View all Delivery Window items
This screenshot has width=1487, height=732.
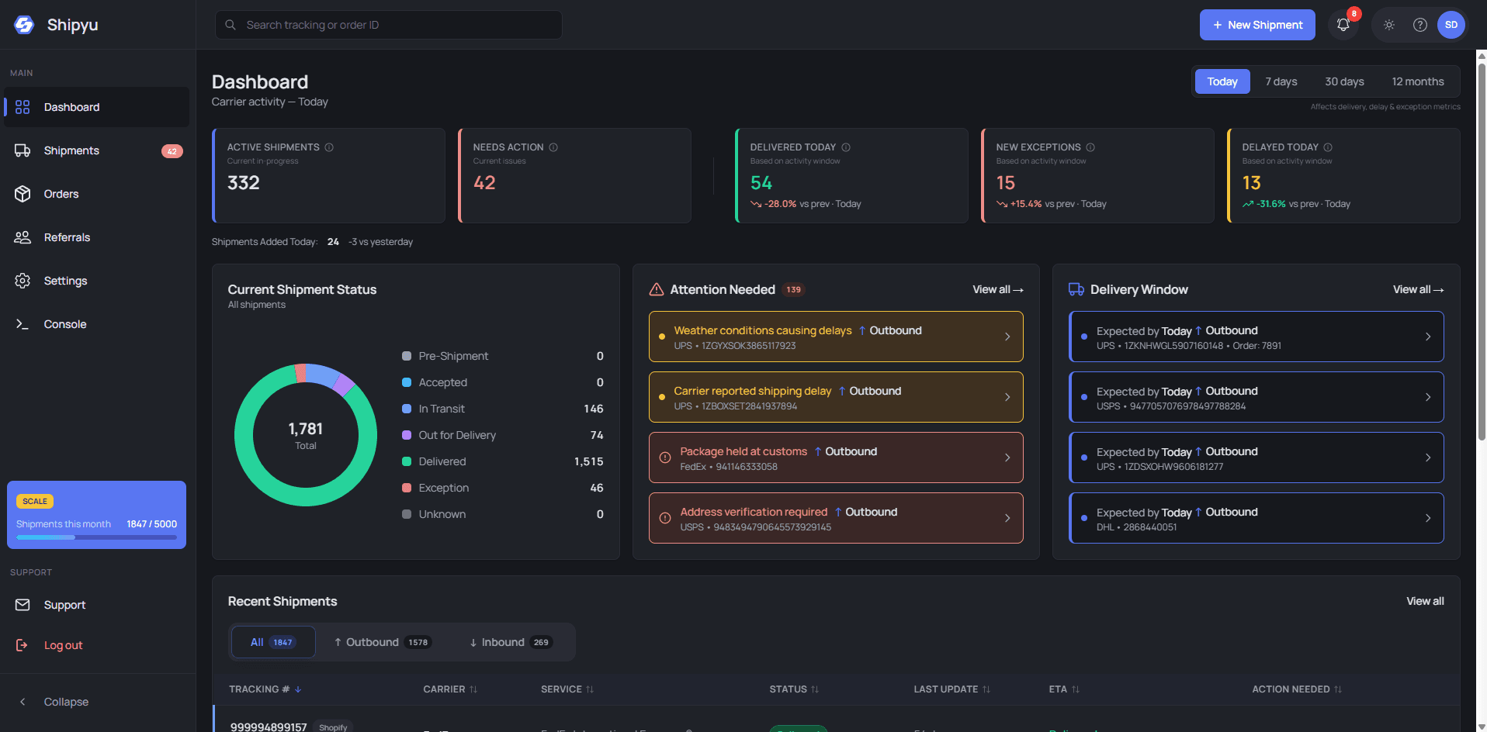(x=1418, y=289)
